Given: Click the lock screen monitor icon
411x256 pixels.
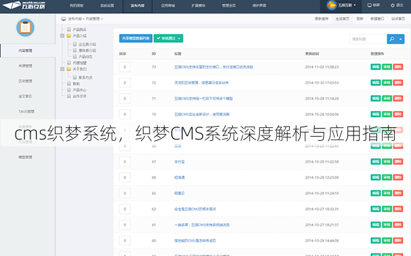Looking at the screenshot, I should point(369,5).
